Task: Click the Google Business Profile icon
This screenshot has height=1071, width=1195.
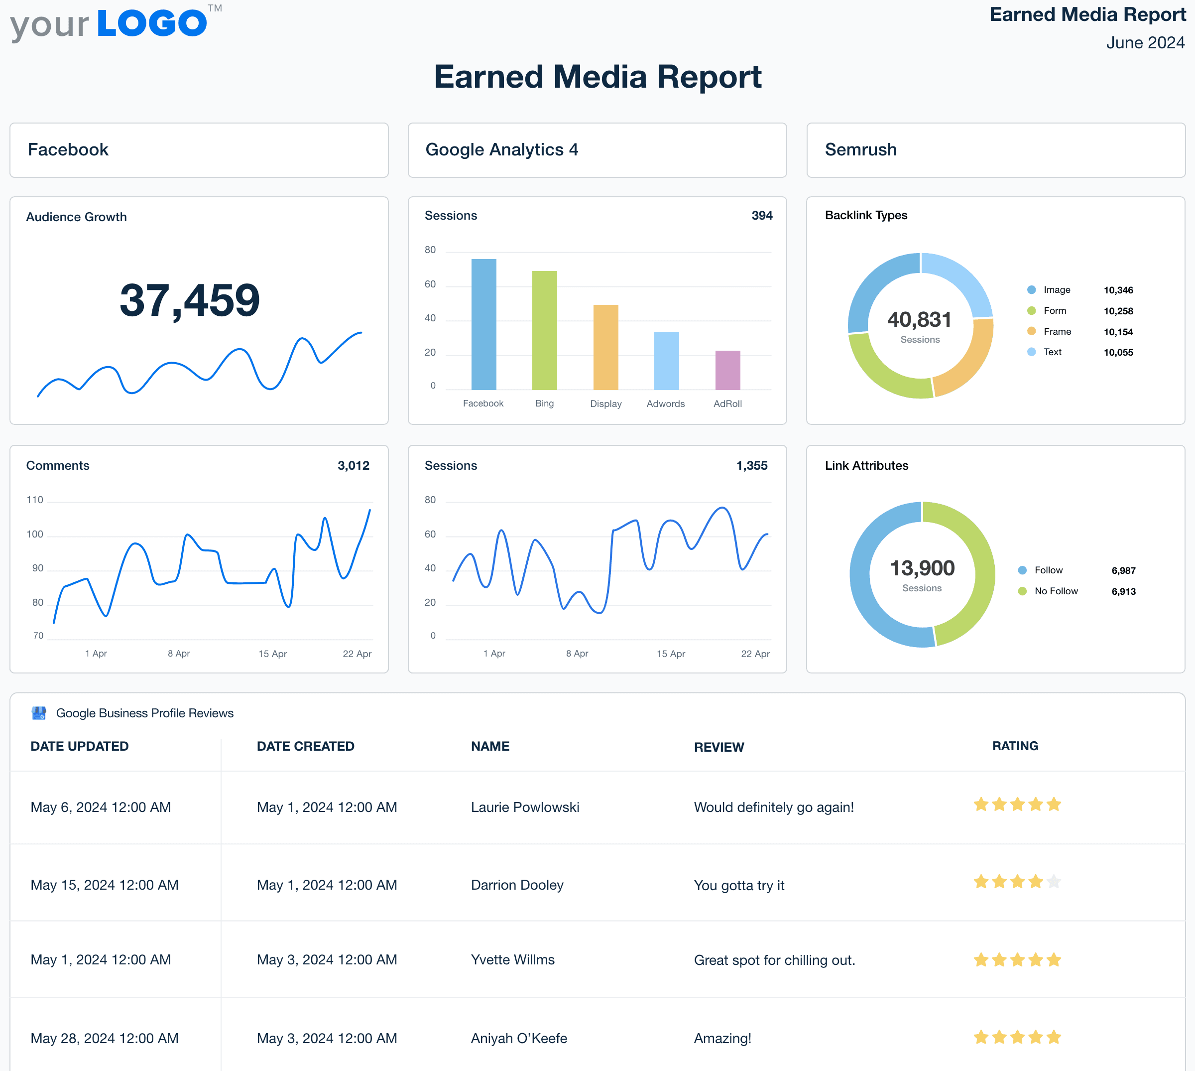Action: 39,713
